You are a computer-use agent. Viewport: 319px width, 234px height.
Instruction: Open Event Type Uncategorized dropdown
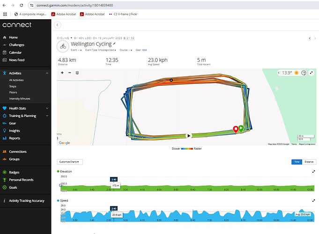[101, 50]
